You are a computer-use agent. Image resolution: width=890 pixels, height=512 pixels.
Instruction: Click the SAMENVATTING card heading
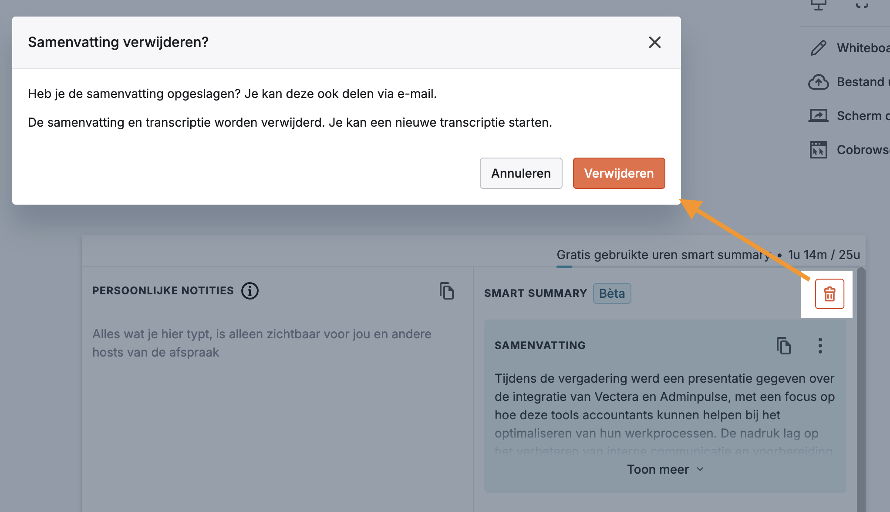point(540,346)
